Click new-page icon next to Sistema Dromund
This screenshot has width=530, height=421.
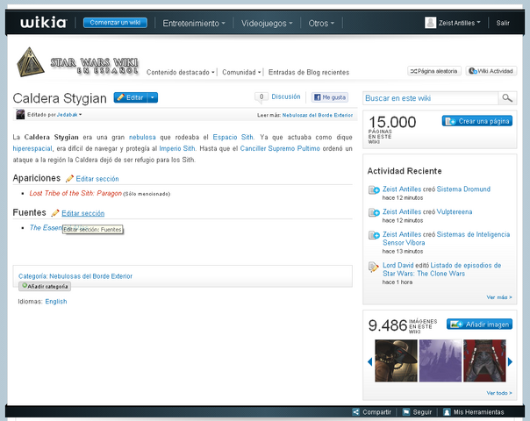tap(374, 190)
